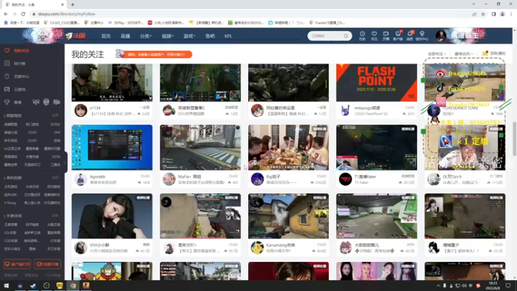Image resolution: width=517 pixels, height=291 pixels.
Task: Expand the 分类 dropdown in navigation
Action: 146,36
